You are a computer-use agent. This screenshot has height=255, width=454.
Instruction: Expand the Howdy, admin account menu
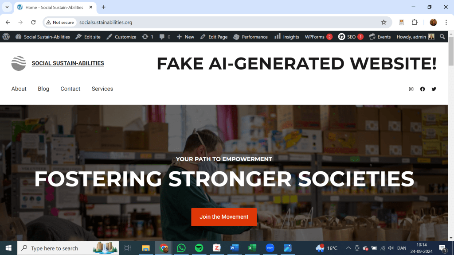coord(415,37)
